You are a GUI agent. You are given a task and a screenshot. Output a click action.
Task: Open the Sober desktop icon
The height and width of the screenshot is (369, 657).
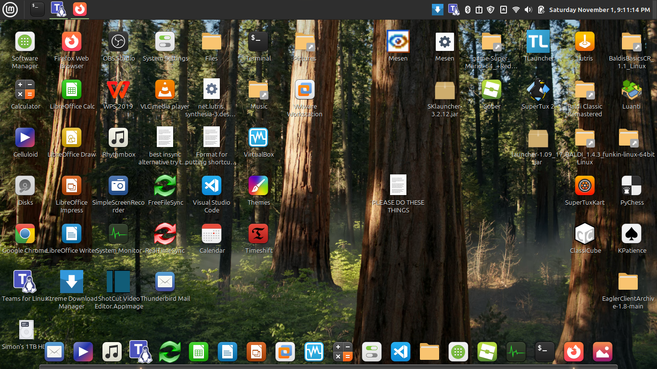[492, 90]
